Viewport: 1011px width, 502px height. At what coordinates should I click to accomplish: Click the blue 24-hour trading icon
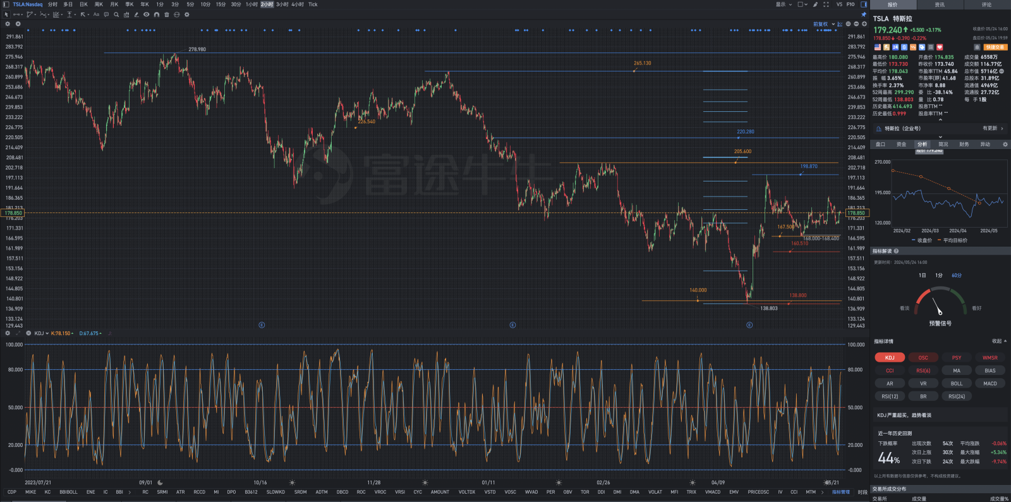click(x=895, y=47)
